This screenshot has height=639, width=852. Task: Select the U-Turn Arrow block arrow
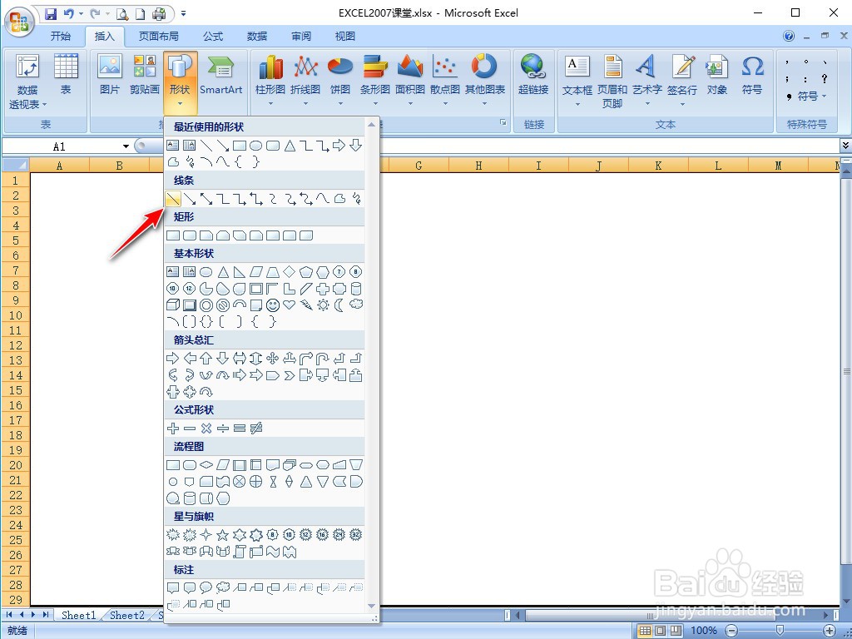click(323, 358)
